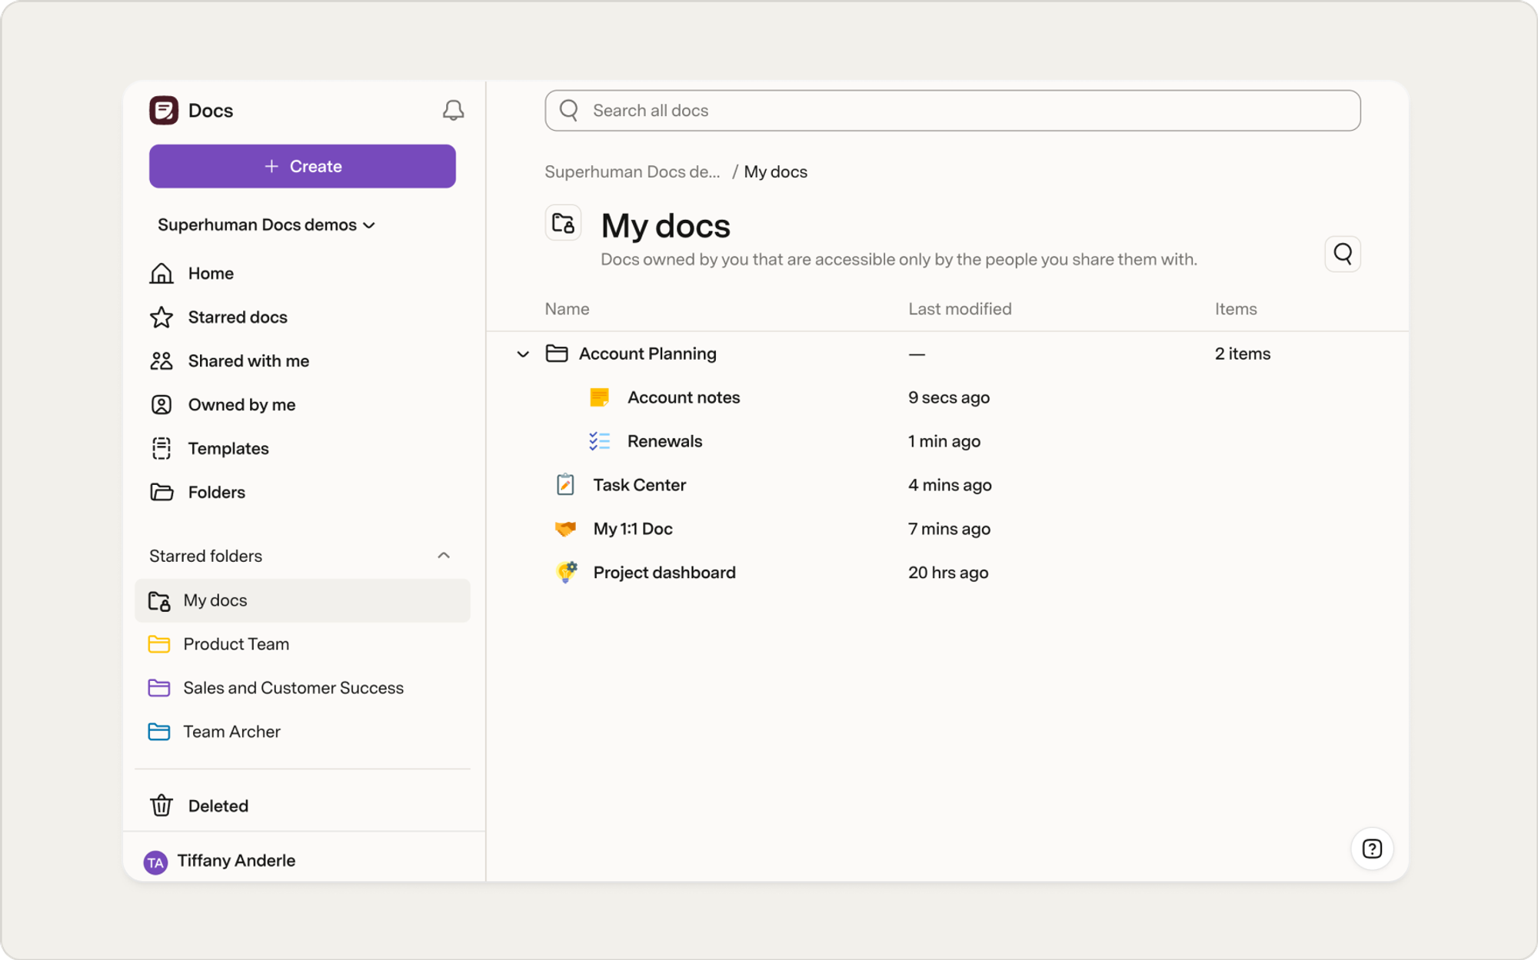This screenshot has width=1538, height=960.
Task: Open the help question mark button
Action: [x=1372, y=849]
